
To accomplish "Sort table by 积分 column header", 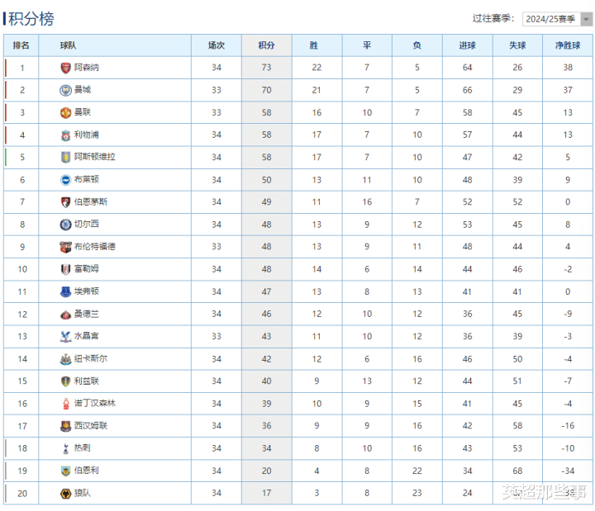I will click(x=266, y=45).
